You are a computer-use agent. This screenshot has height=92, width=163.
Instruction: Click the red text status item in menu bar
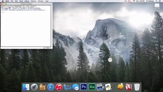130,1
